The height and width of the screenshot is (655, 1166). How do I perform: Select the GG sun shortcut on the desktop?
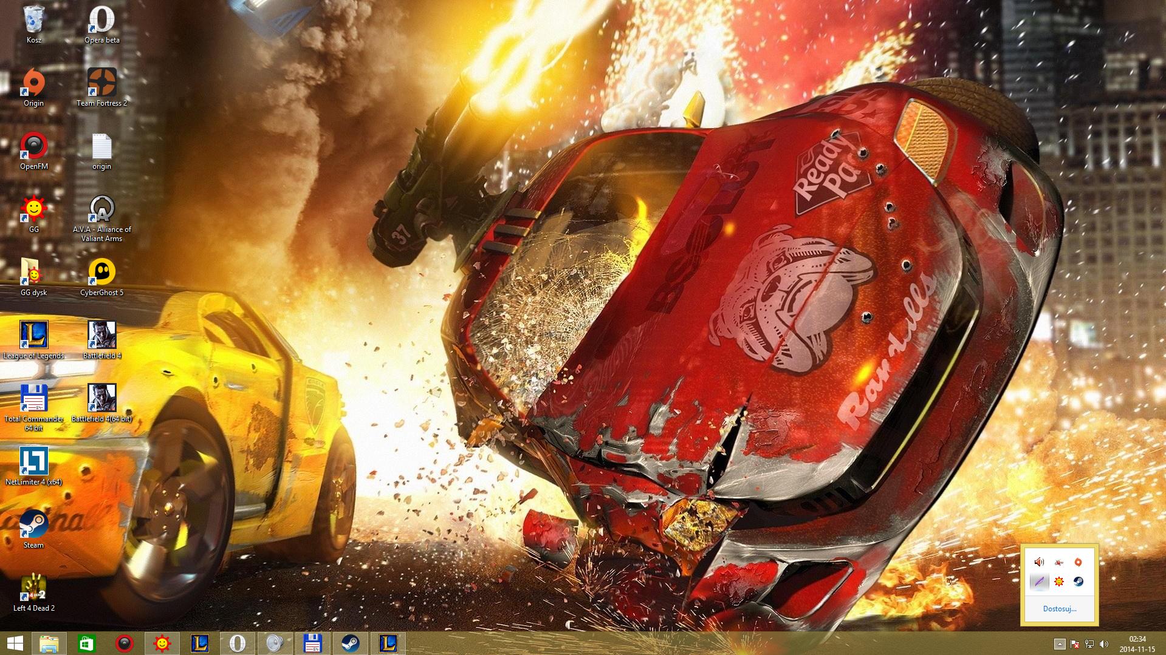click(34, 214)
